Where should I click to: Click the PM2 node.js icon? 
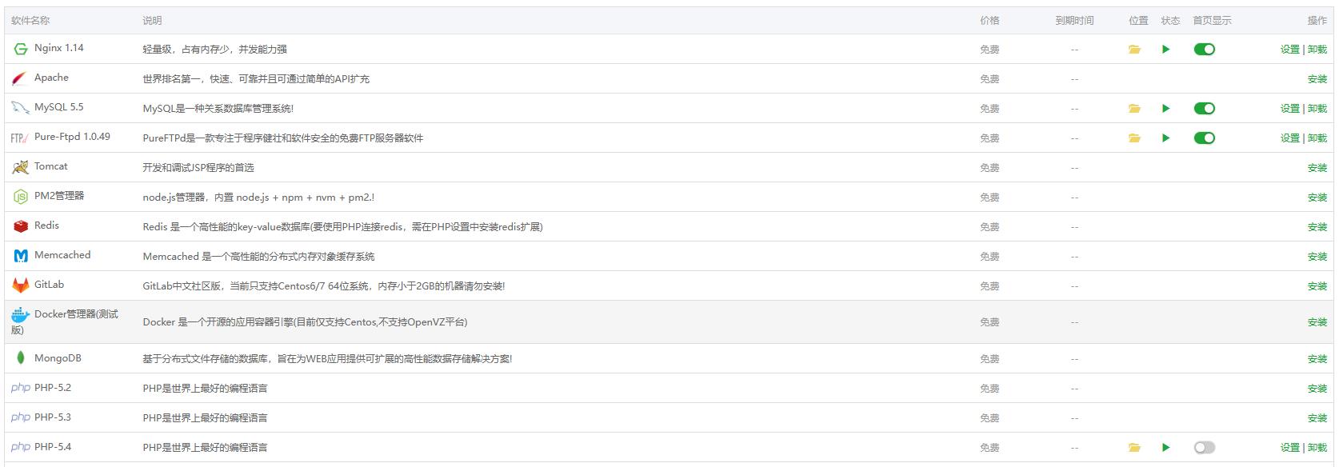click(x=21, y=197)
